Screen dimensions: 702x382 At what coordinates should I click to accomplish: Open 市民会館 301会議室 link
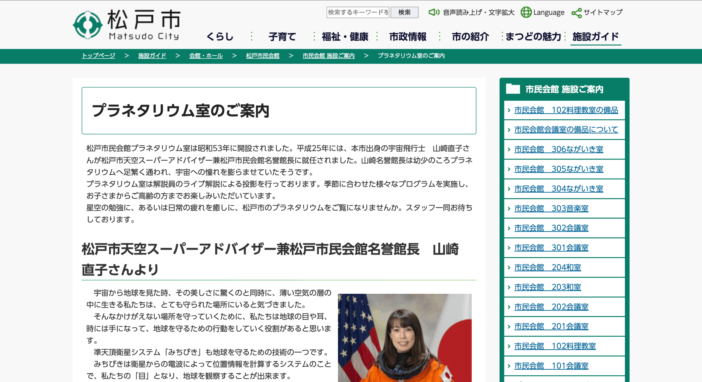coord(551,248)
